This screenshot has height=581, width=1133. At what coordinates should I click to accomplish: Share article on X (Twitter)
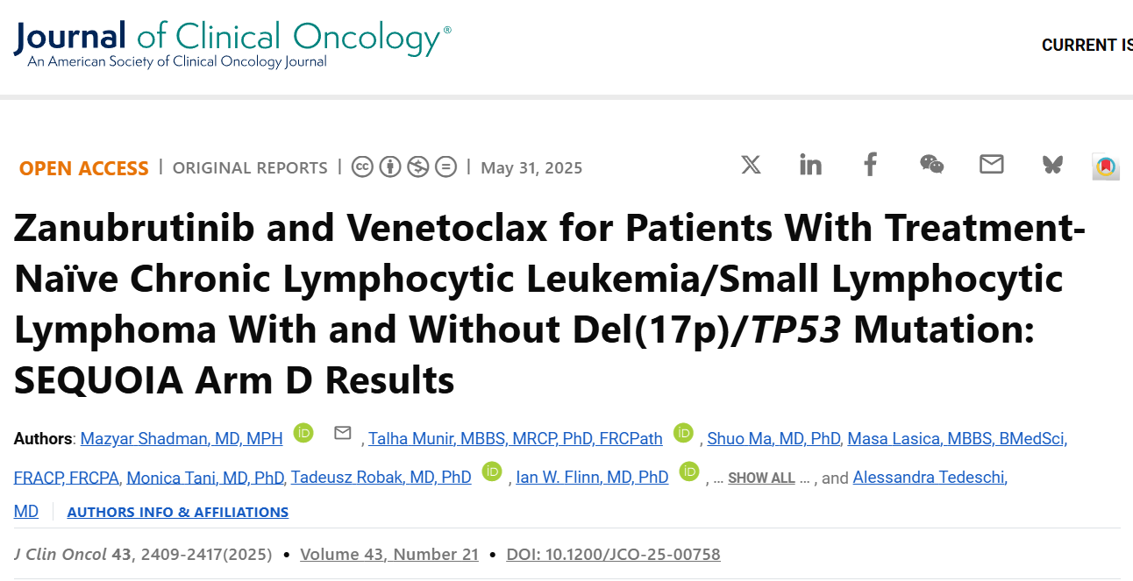[751, 165]
